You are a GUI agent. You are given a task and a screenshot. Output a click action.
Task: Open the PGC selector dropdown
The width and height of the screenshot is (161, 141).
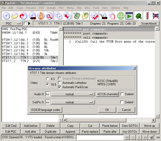[12, 23]
